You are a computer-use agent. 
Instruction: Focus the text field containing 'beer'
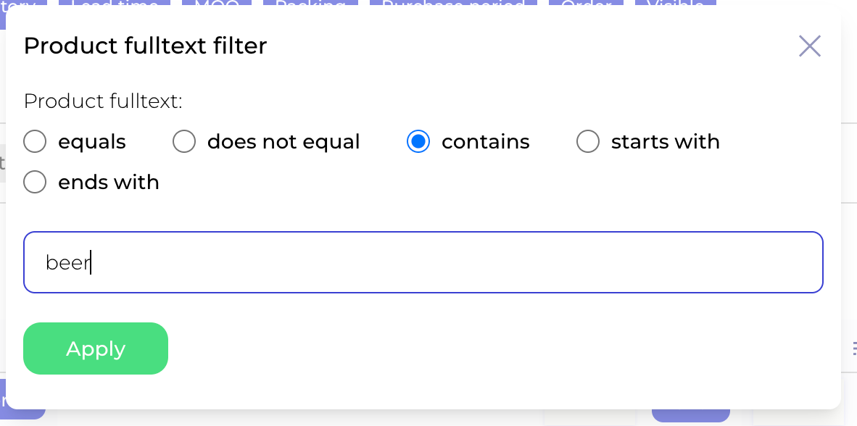point(423,262)
